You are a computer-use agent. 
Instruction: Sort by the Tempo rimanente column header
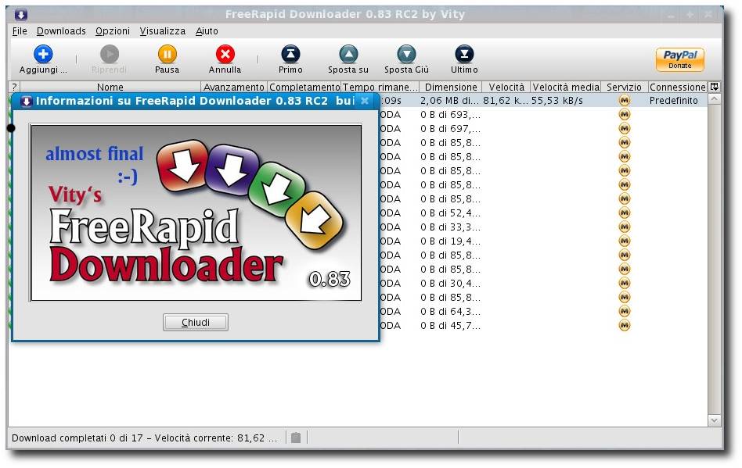click(380, 87)
